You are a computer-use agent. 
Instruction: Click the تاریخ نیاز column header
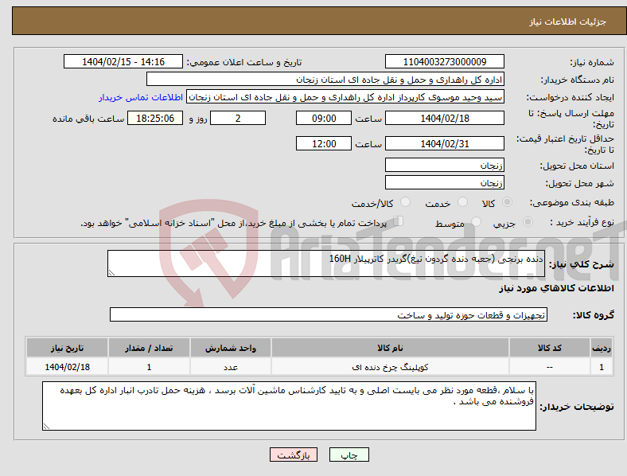[67, 348]
